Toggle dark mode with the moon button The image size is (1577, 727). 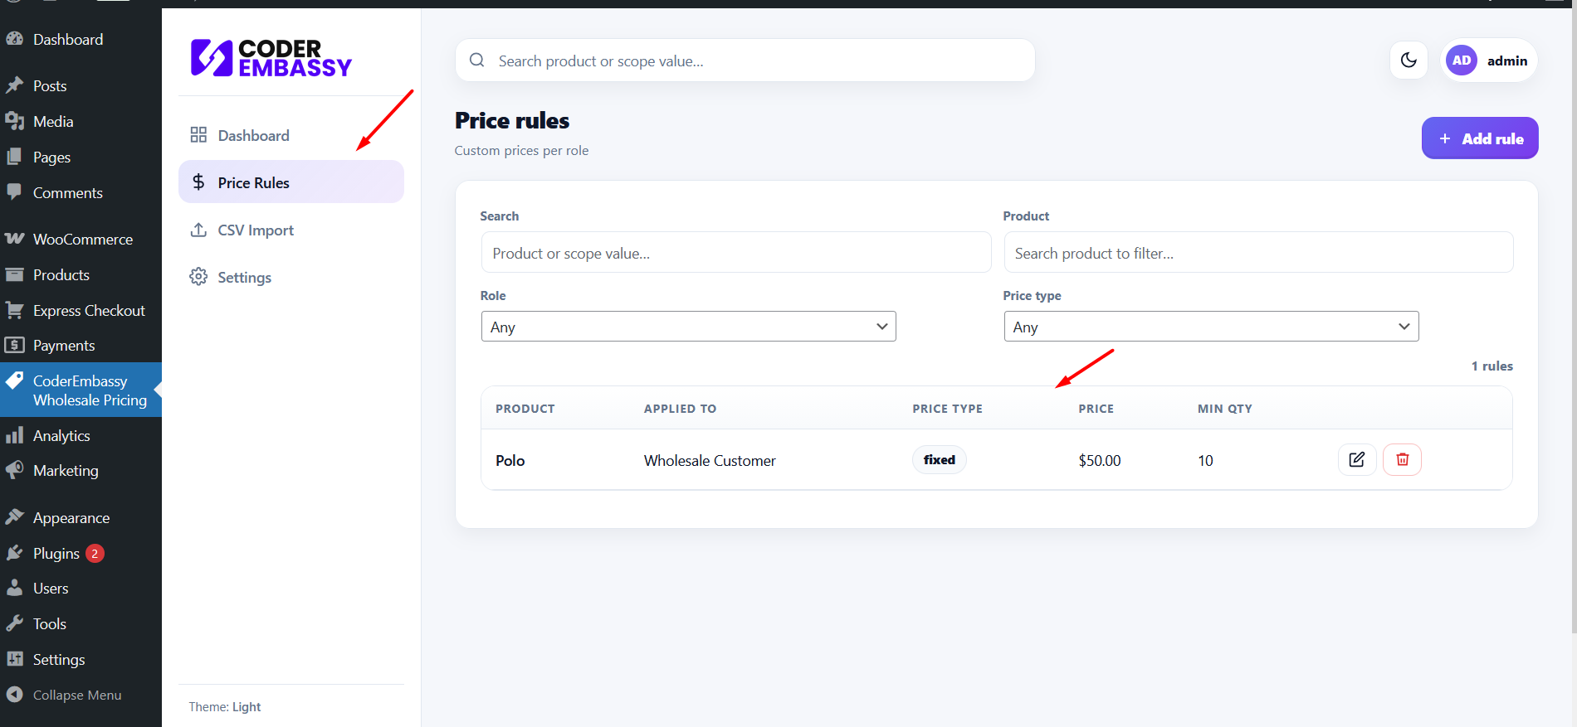click(x=1409, y=61)
